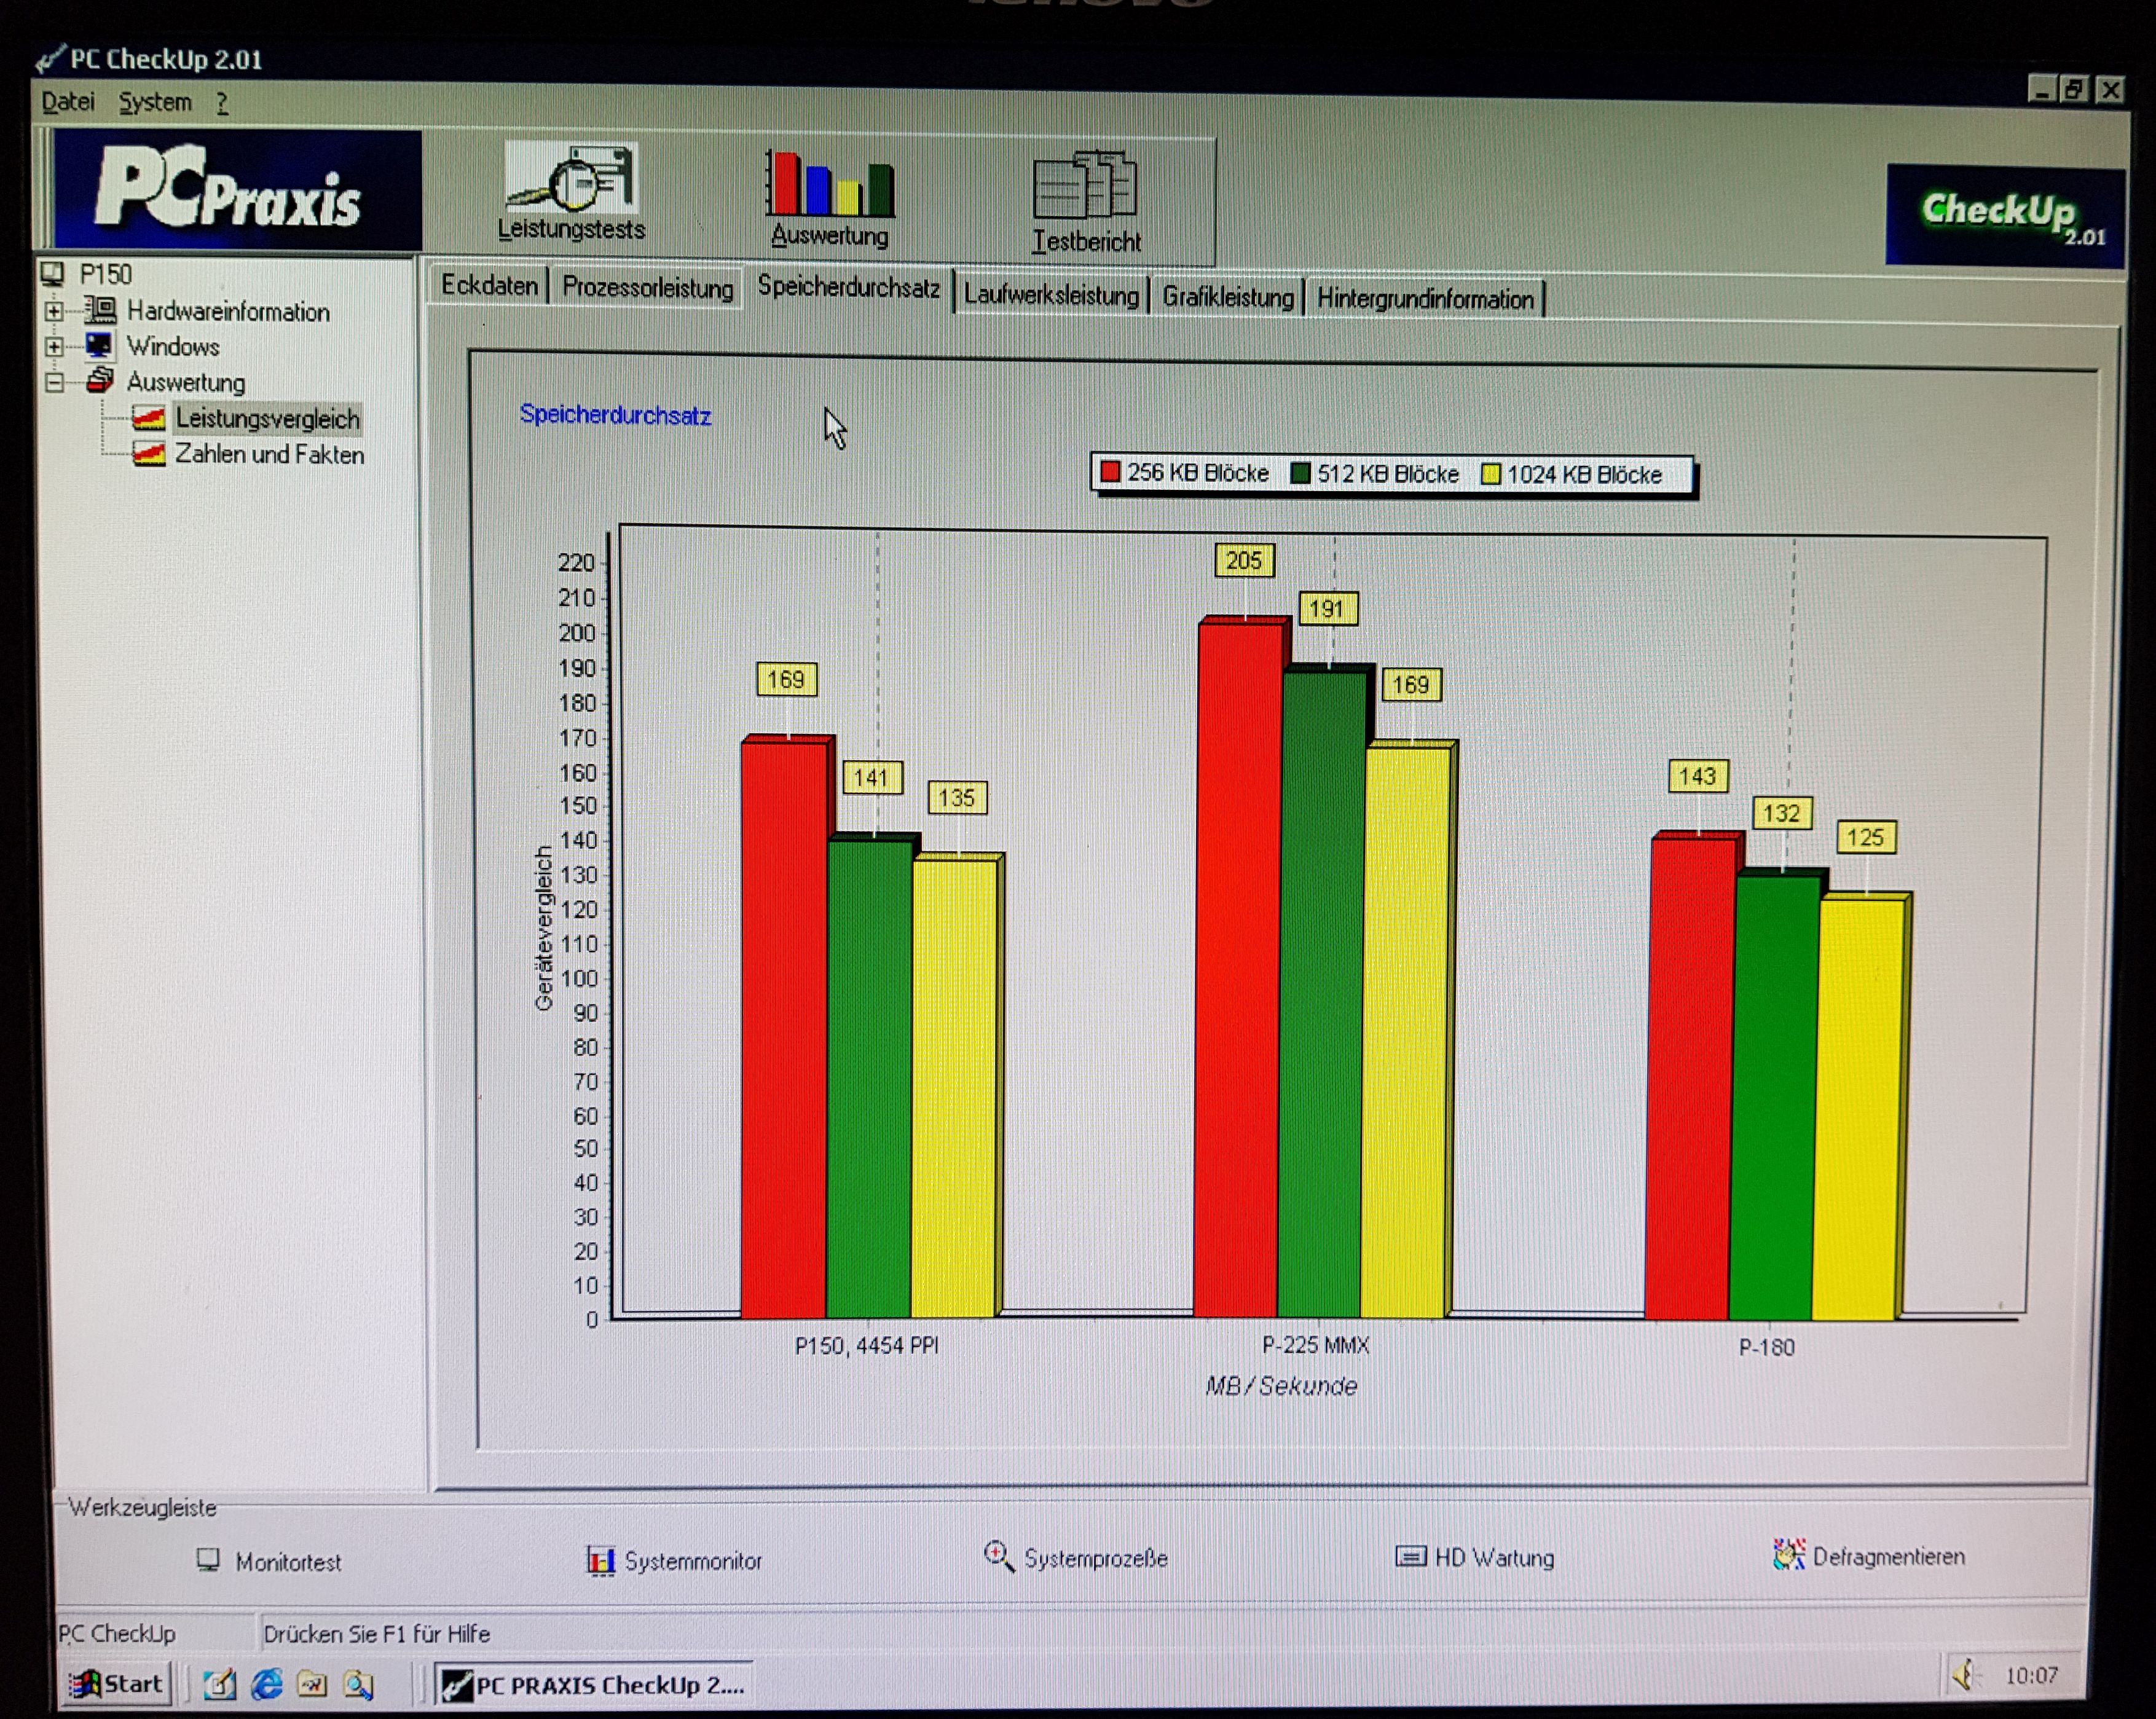Open the System menu
The height and width of the screenshot is (1719, 2156).
155,102
